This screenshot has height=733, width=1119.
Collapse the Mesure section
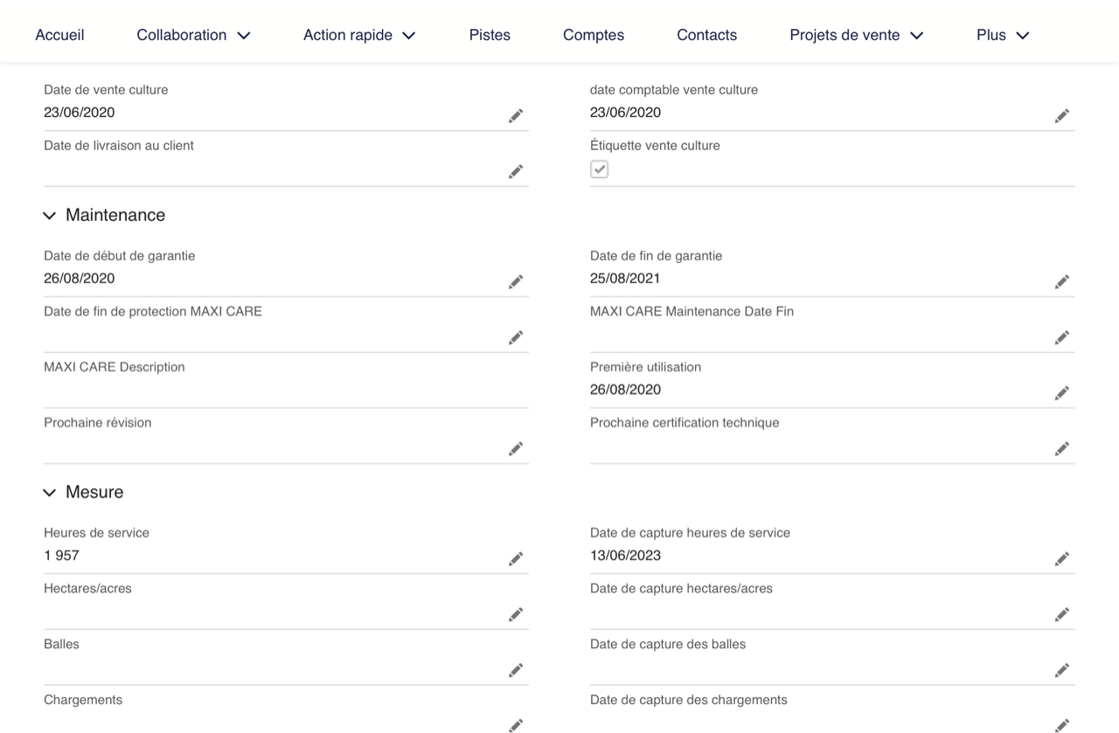click(50, 493)
